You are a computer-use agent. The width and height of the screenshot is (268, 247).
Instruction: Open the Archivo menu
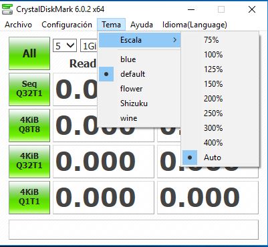click(x=18, y=25)
